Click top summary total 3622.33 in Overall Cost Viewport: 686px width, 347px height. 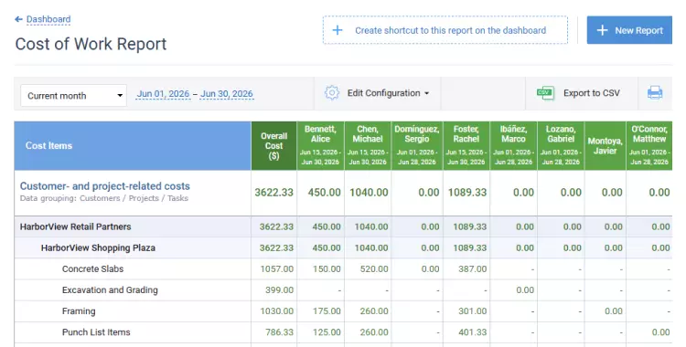point(274,193)
